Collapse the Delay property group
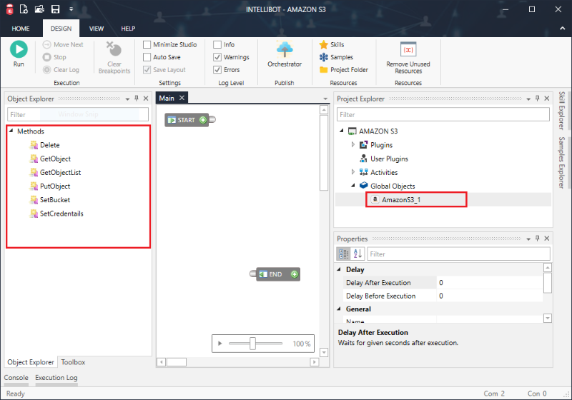 pyautogui.click(x=339, y=269)
